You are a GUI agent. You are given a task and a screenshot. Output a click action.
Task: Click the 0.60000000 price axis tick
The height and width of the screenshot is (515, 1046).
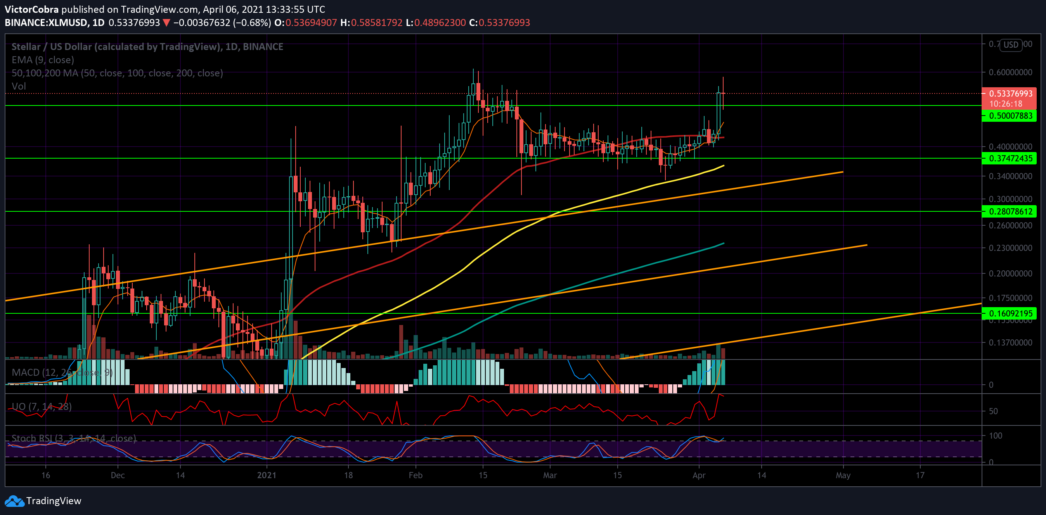click(x=1010, y=73)
